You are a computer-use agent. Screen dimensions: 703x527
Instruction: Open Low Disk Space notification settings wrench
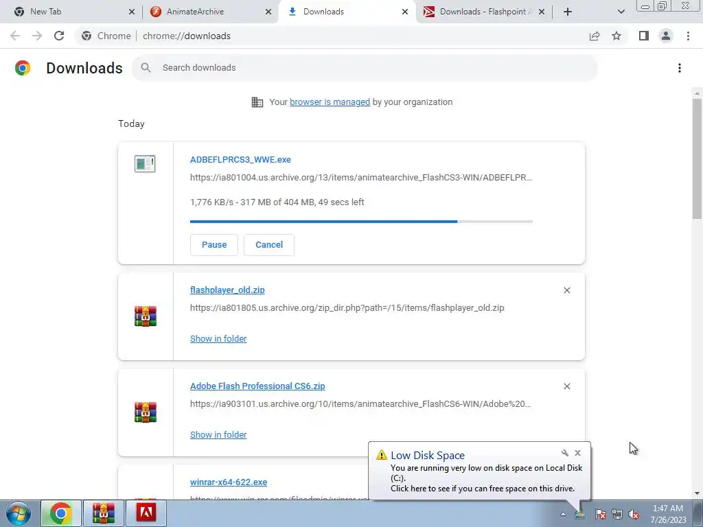(x=565, y=453)
